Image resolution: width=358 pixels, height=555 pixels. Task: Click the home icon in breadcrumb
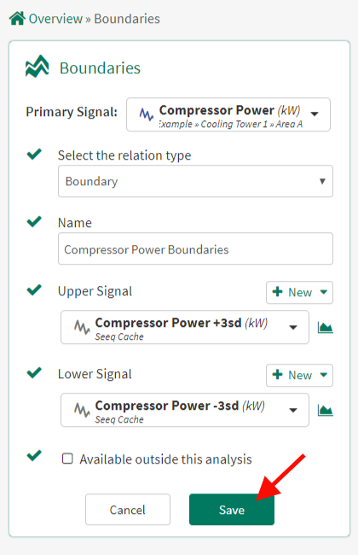17,19
